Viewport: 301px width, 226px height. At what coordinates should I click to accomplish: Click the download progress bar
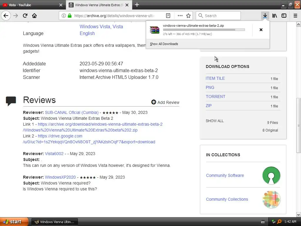click(x=204, y=30)
